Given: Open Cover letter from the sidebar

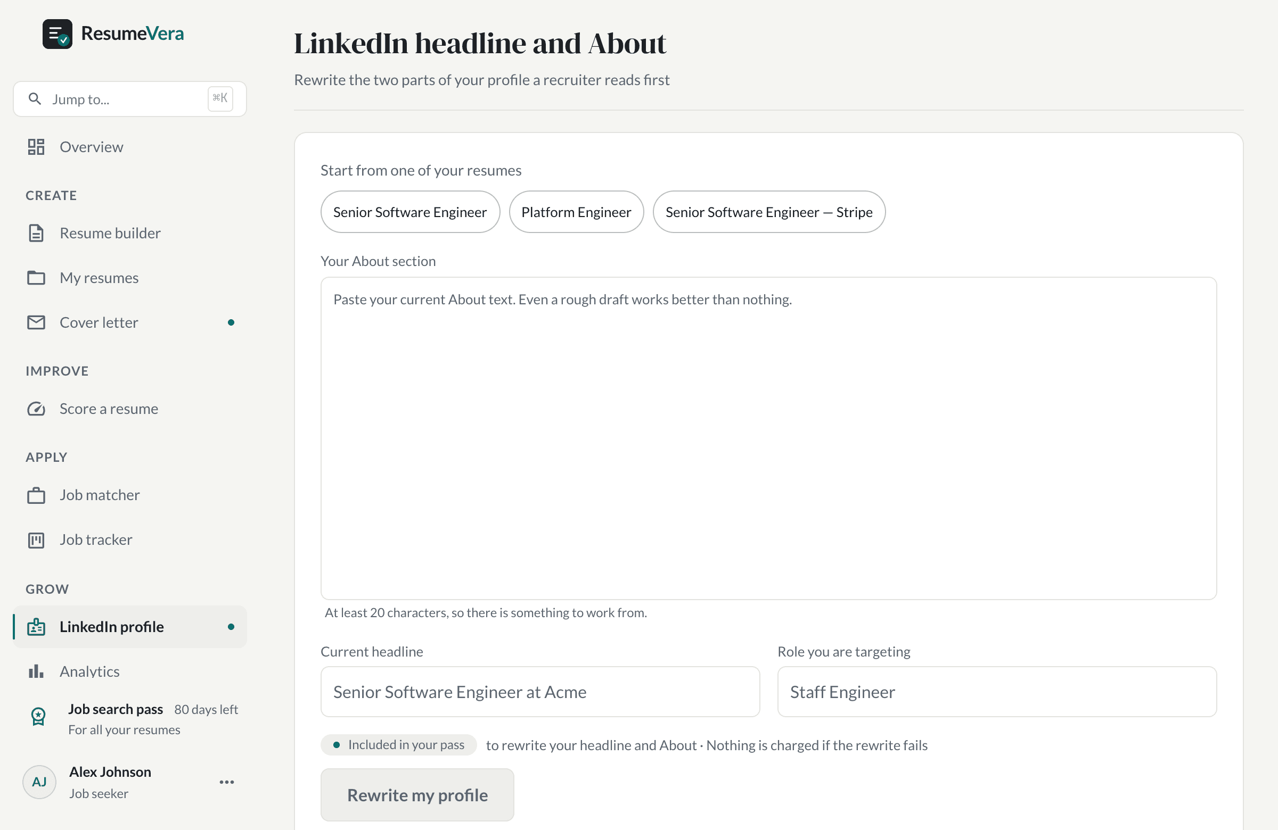Looking at the screenshot, I should 130,322.
